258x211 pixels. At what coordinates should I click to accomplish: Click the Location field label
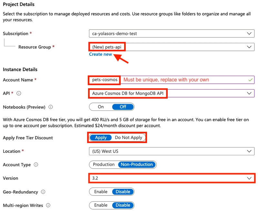[x=12, y=151]
